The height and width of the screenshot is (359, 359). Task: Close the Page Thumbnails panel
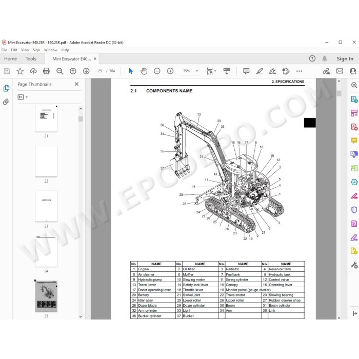(76, 84)
